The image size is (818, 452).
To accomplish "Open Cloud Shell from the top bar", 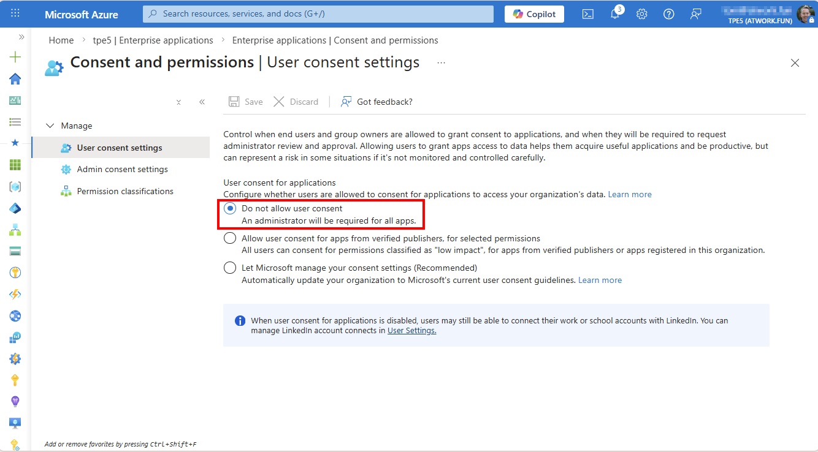I will tap(587, 14).
